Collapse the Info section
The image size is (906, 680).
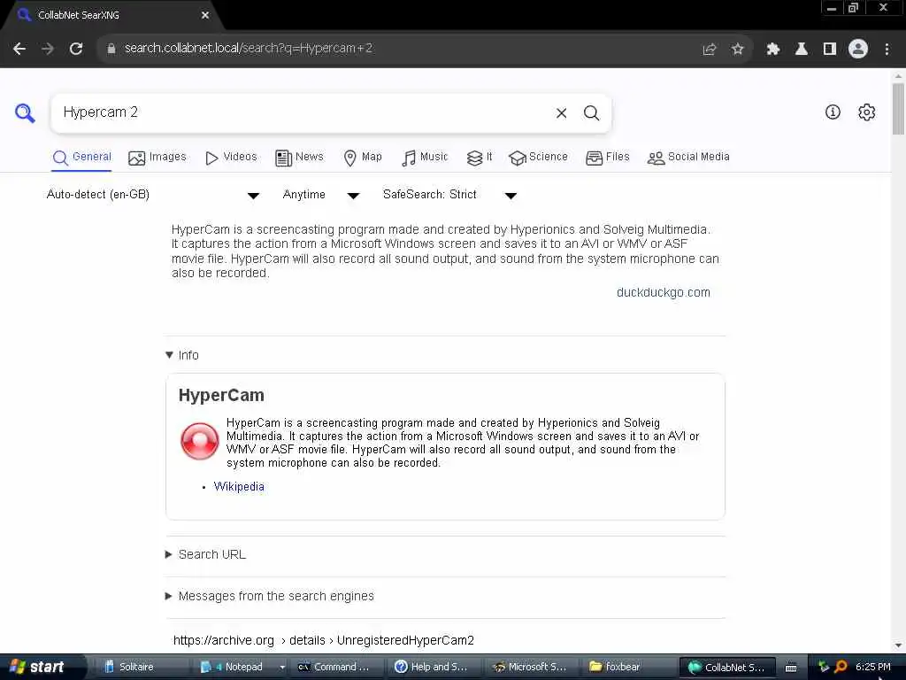(x=182, y=355)
